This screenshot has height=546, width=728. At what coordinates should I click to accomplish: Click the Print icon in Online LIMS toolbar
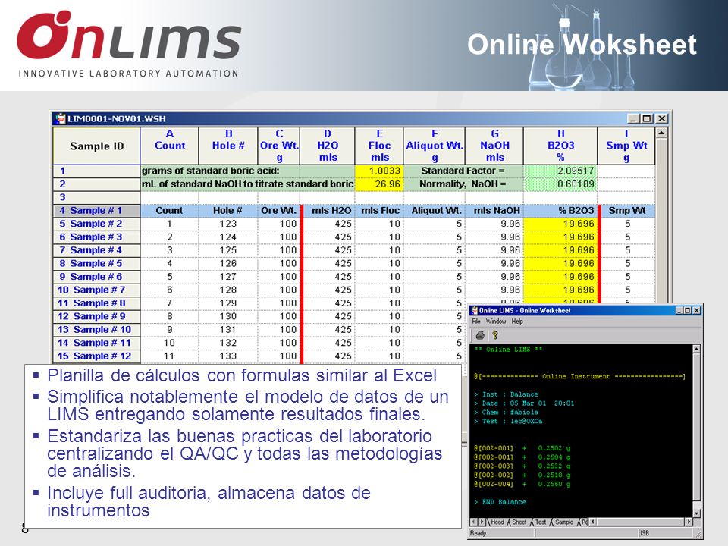pyautogui.click(x=480, y=334)
